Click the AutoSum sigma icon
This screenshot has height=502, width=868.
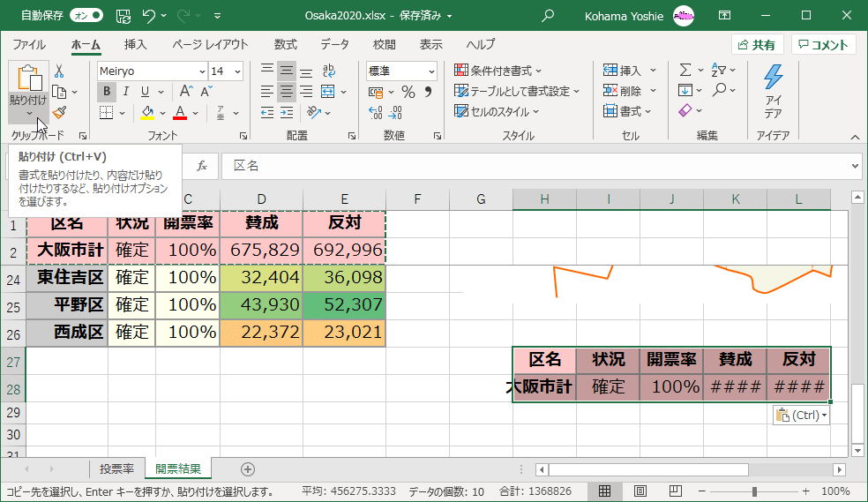[x=685, y=70]
